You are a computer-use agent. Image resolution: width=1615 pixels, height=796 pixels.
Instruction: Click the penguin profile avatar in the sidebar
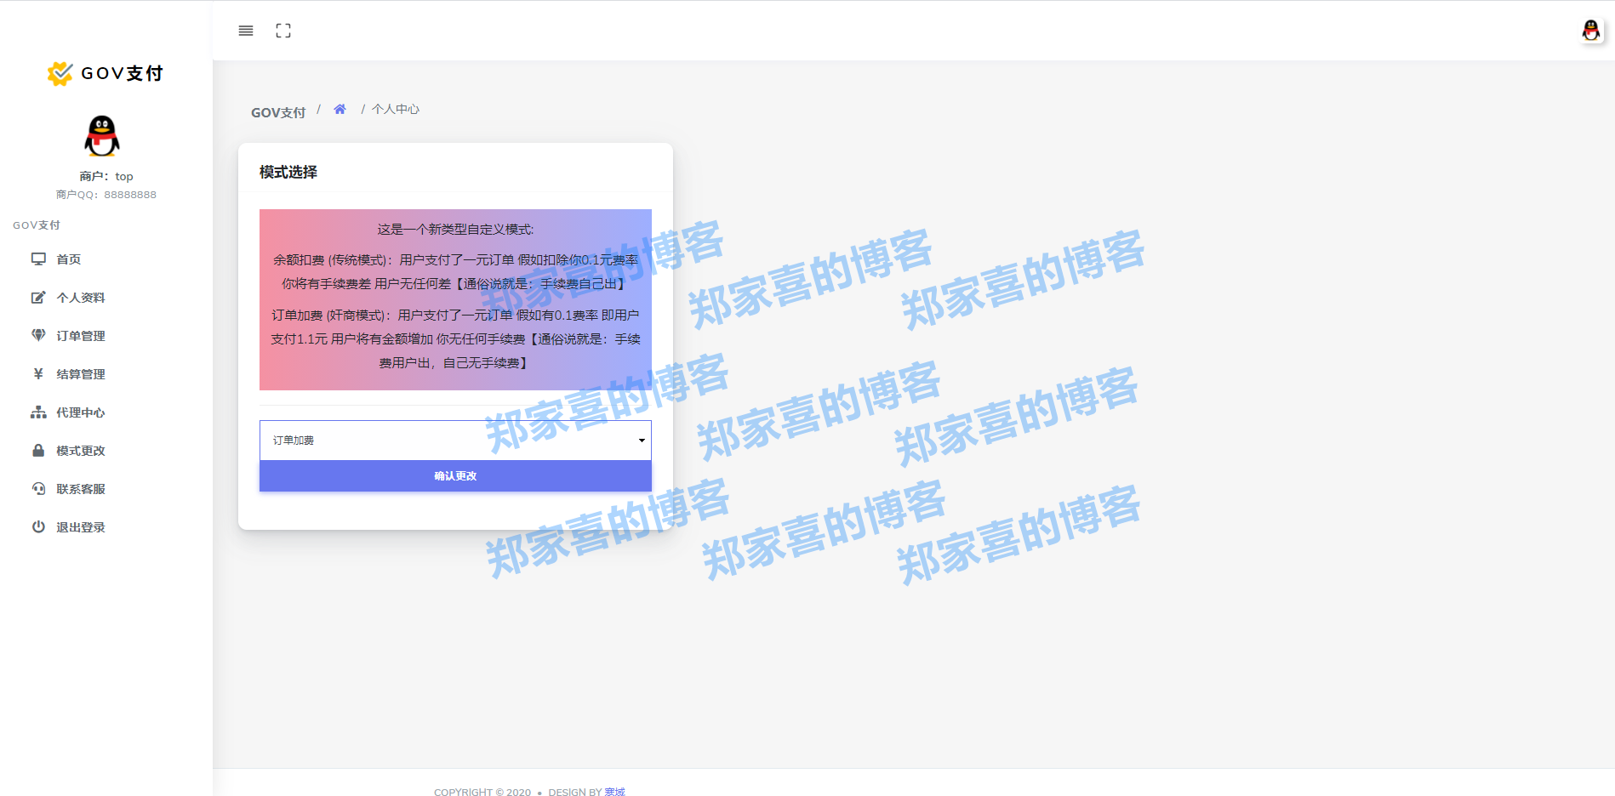pyautogui.click(x=102, y=136)
